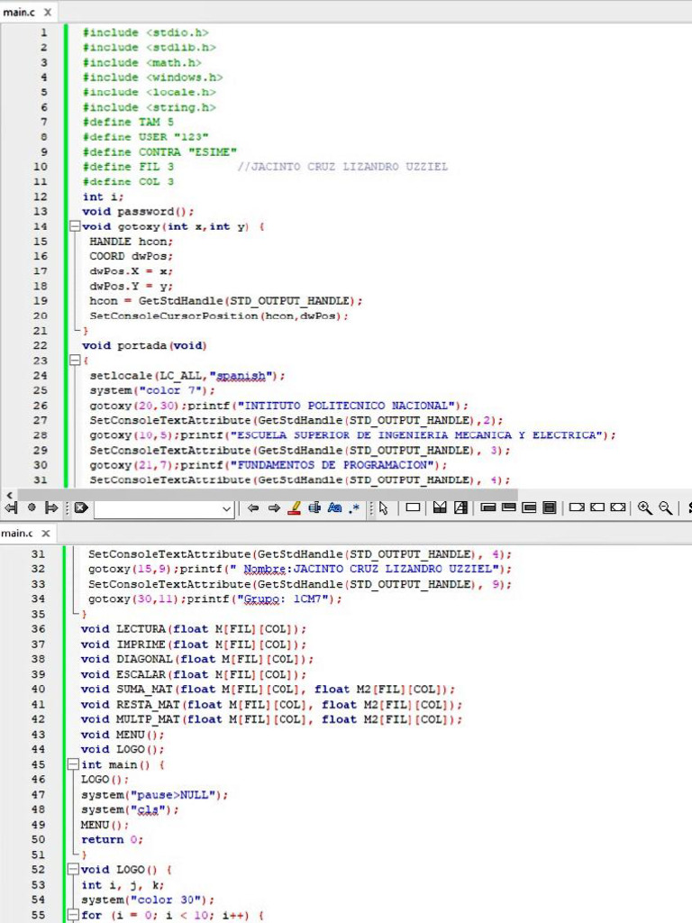Close the upper main.c tab

click(47, 13)
